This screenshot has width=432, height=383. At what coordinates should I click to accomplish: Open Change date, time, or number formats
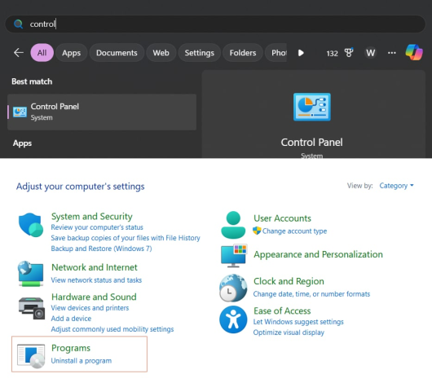pos(311,294)
